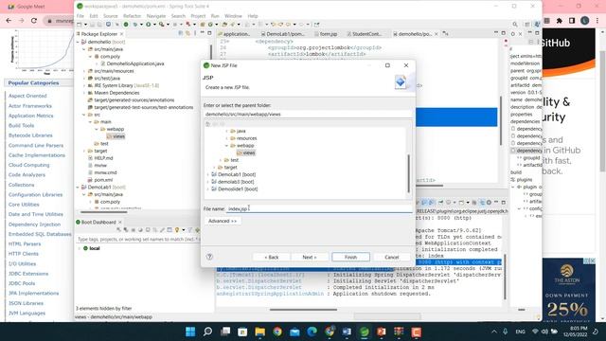Open the Debug toolbar icon
This screenshot has height=341, width=606.
135,25
